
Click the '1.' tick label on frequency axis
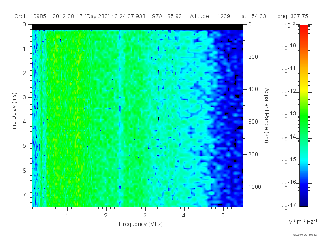68,216
